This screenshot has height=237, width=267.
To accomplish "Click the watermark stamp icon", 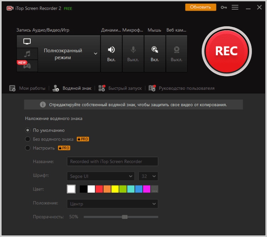I will pos(56,88).
